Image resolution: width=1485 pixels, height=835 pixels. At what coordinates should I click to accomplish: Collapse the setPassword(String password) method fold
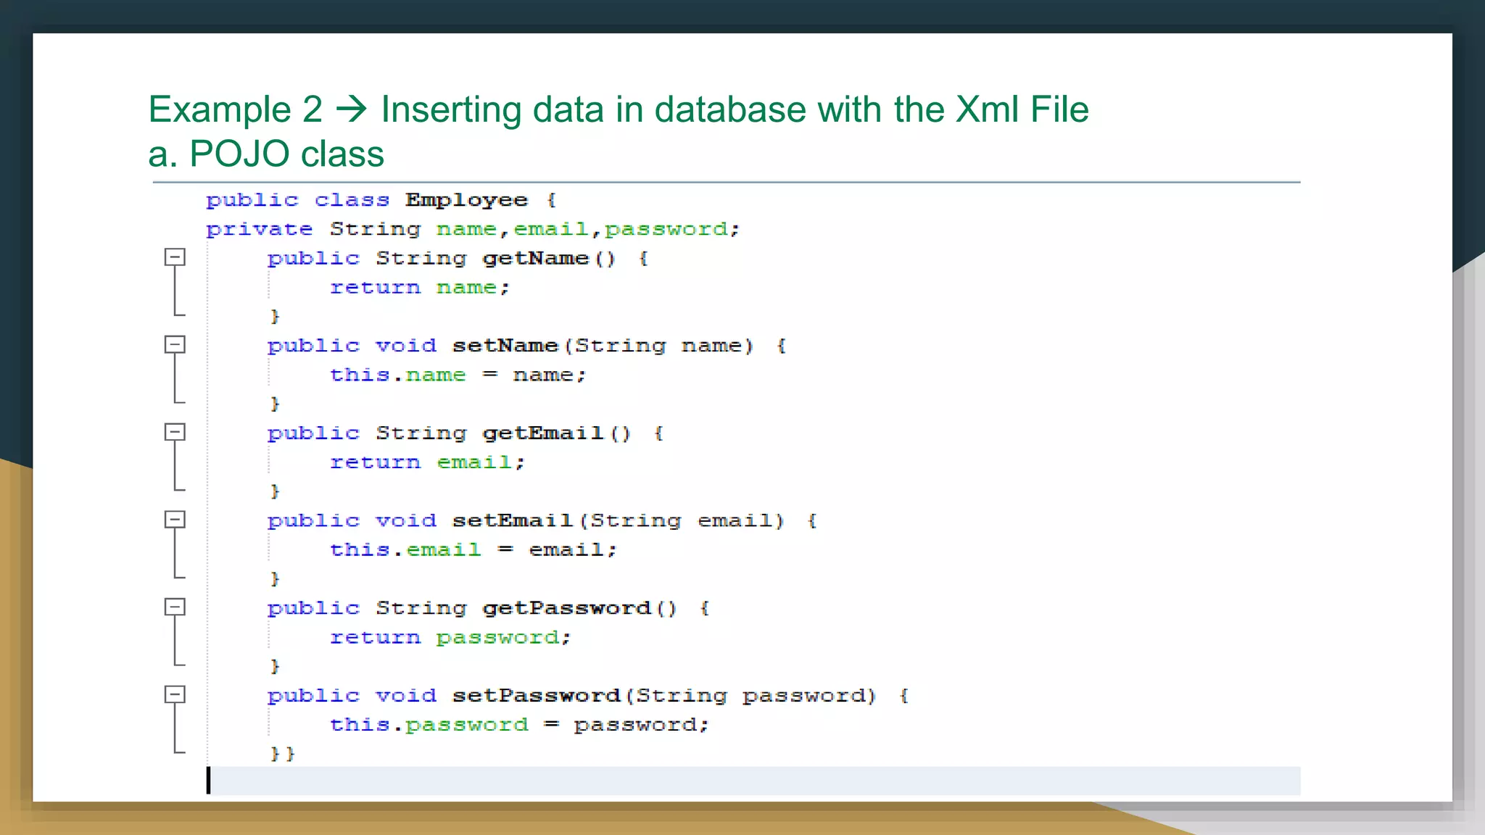click(x=175, y=694)
